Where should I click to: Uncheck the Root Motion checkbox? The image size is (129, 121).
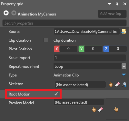56,94
